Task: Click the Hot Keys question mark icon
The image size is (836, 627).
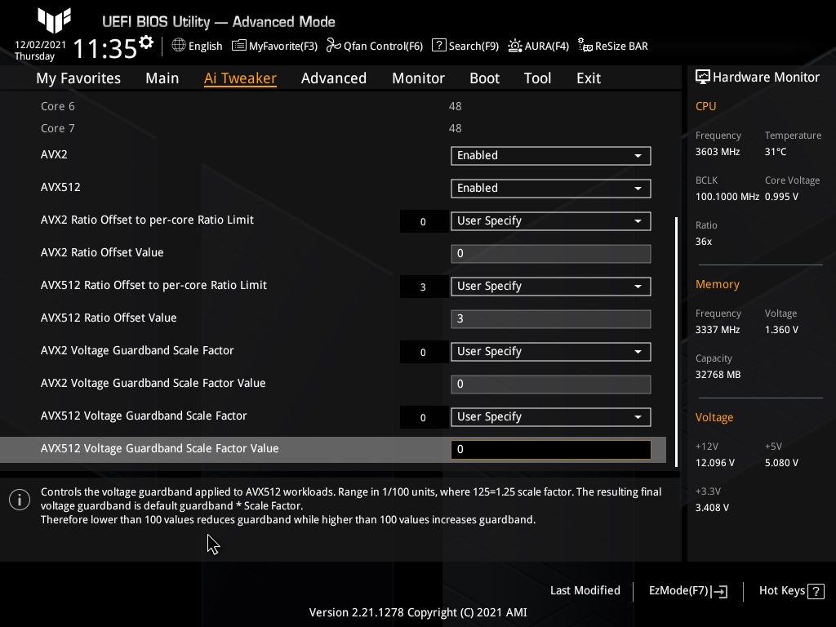Action: (816, 591)
